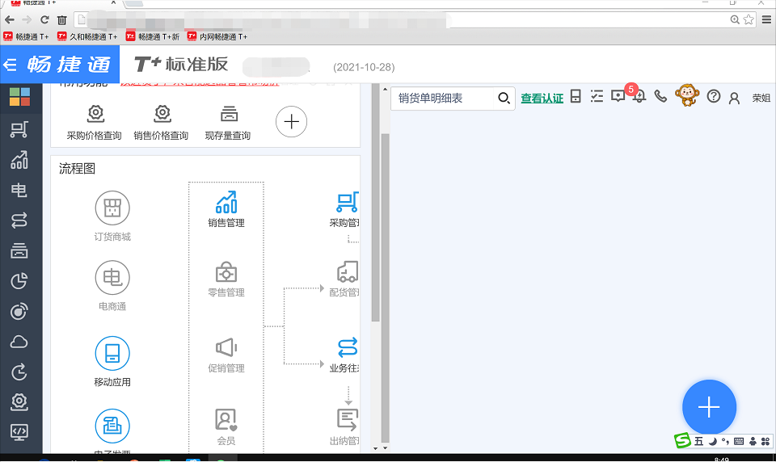The height and width of the screenshot is (462, 776).
Task: Collapse sidebar via 畅捷通 logo back arrow
Action: point(10,65)
